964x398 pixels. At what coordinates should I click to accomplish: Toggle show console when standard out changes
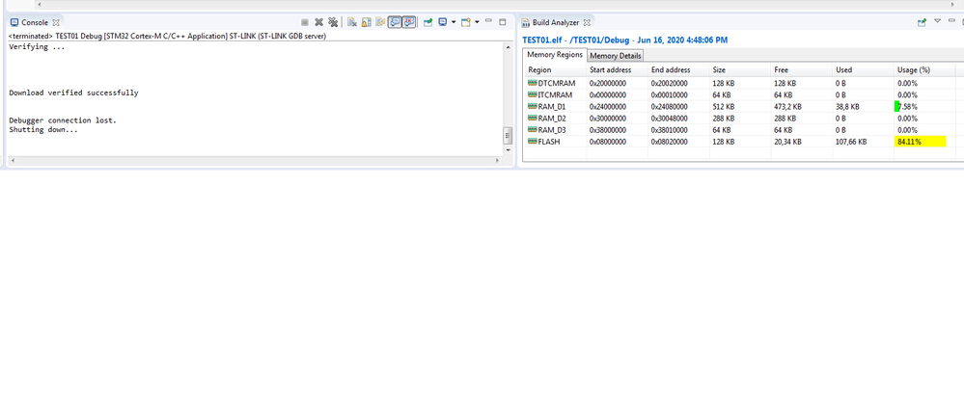395,22
